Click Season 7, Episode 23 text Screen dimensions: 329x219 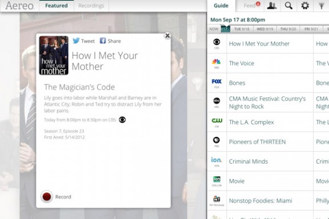[x=64, y=131]
